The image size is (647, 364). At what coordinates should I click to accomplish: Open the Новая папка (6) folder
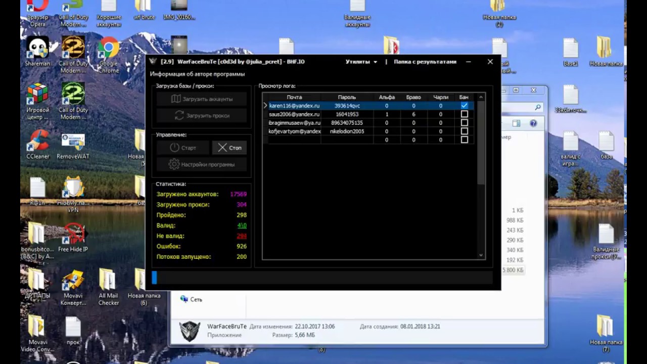[144, 287]
